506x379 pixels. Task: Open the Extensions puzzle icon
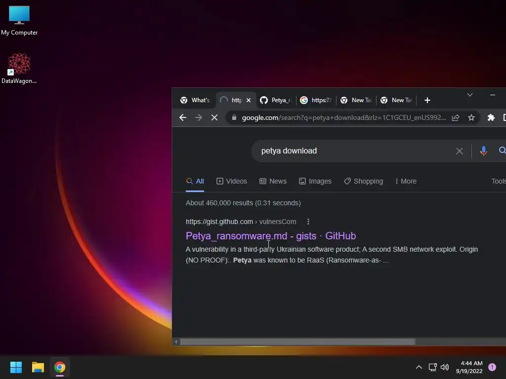click(x=491, y=117)
